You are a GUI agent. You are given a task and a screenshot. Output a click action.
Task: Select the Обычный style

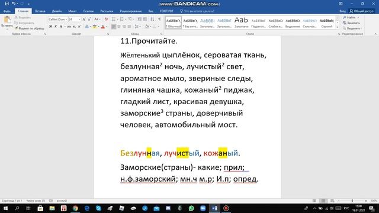(x=174, y=22)
